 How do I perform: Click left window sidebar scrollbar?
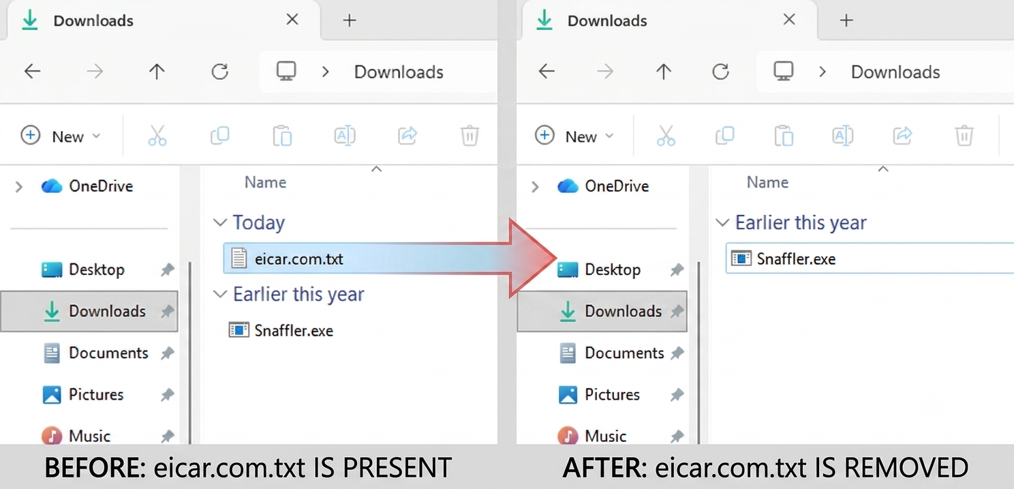click(190, 353)
